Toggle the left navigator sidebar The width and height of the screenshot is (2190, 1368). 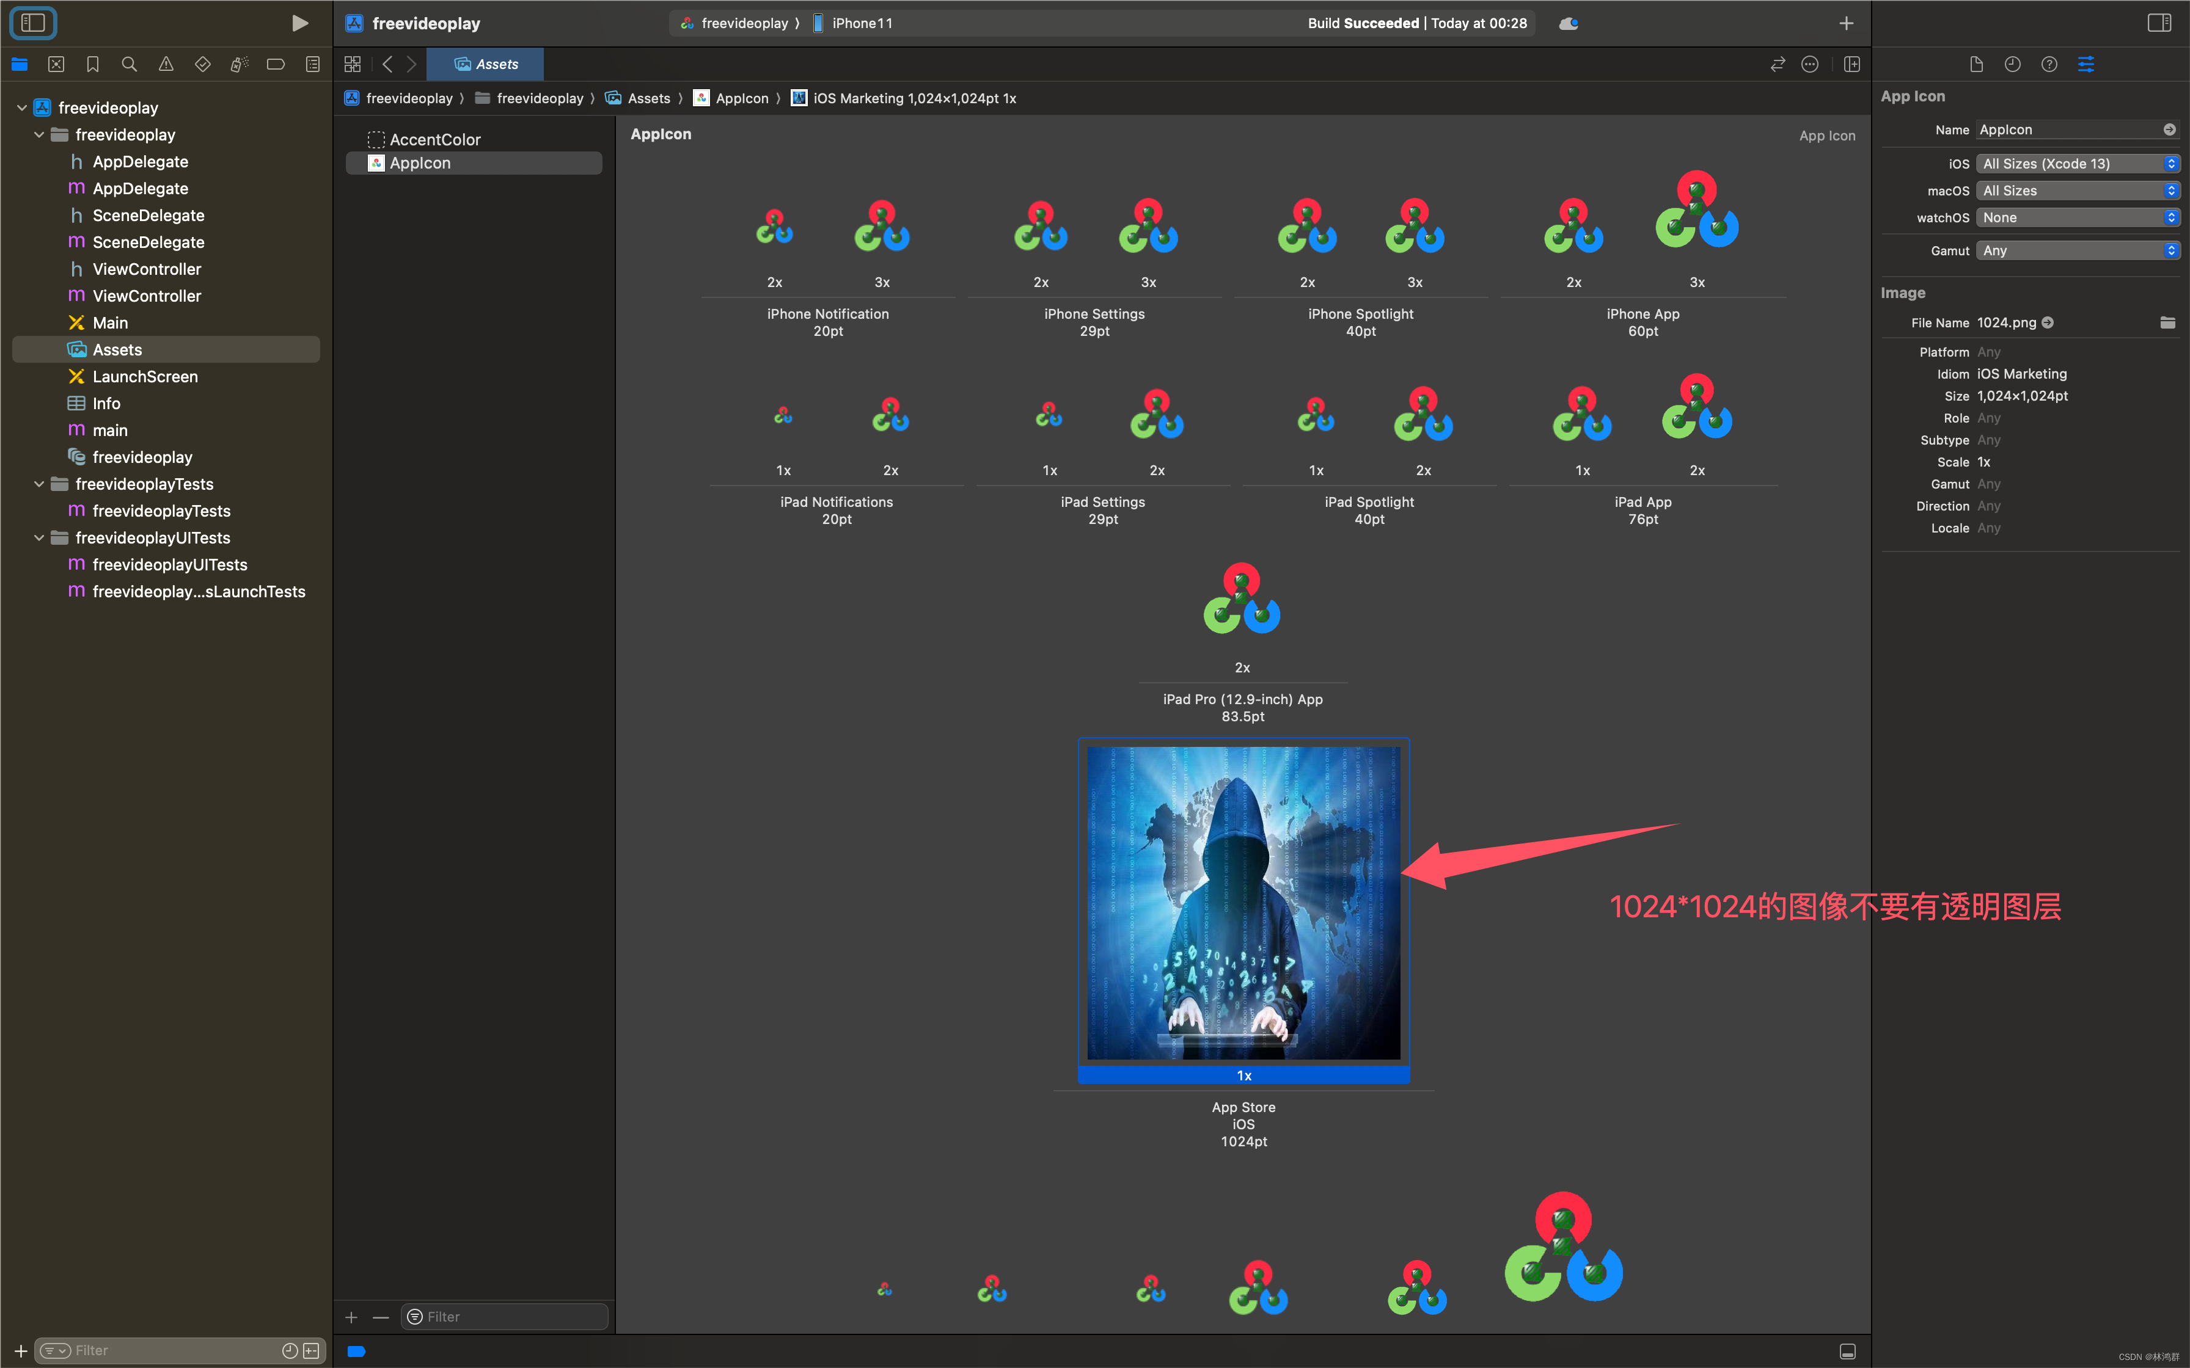tap(34, 23)
